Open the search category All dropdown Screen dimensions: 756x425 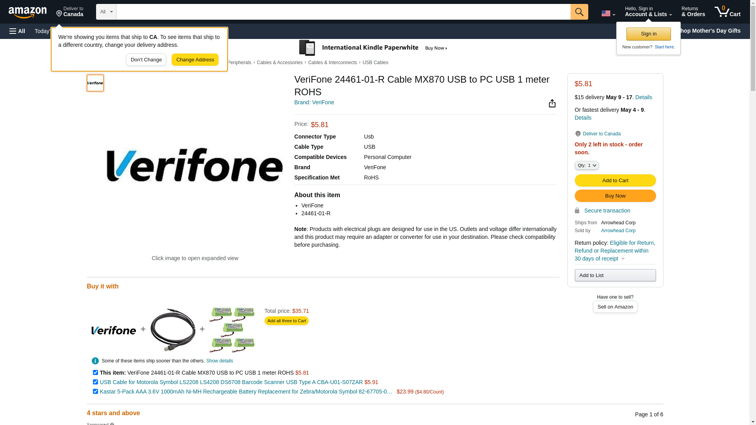tap(106, 12)
